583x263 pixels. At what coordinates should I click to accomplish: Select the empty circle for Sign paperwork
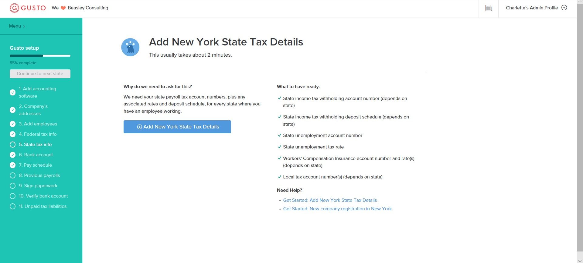(12, 186)
